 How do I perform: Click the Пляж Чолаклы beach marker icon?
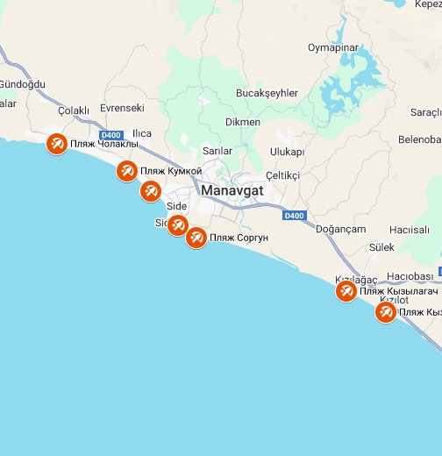(57, 144)
